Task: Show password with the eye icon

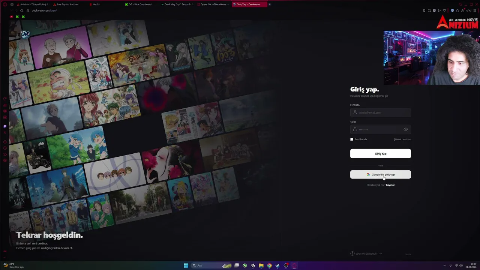Action: tap(405, 129)
